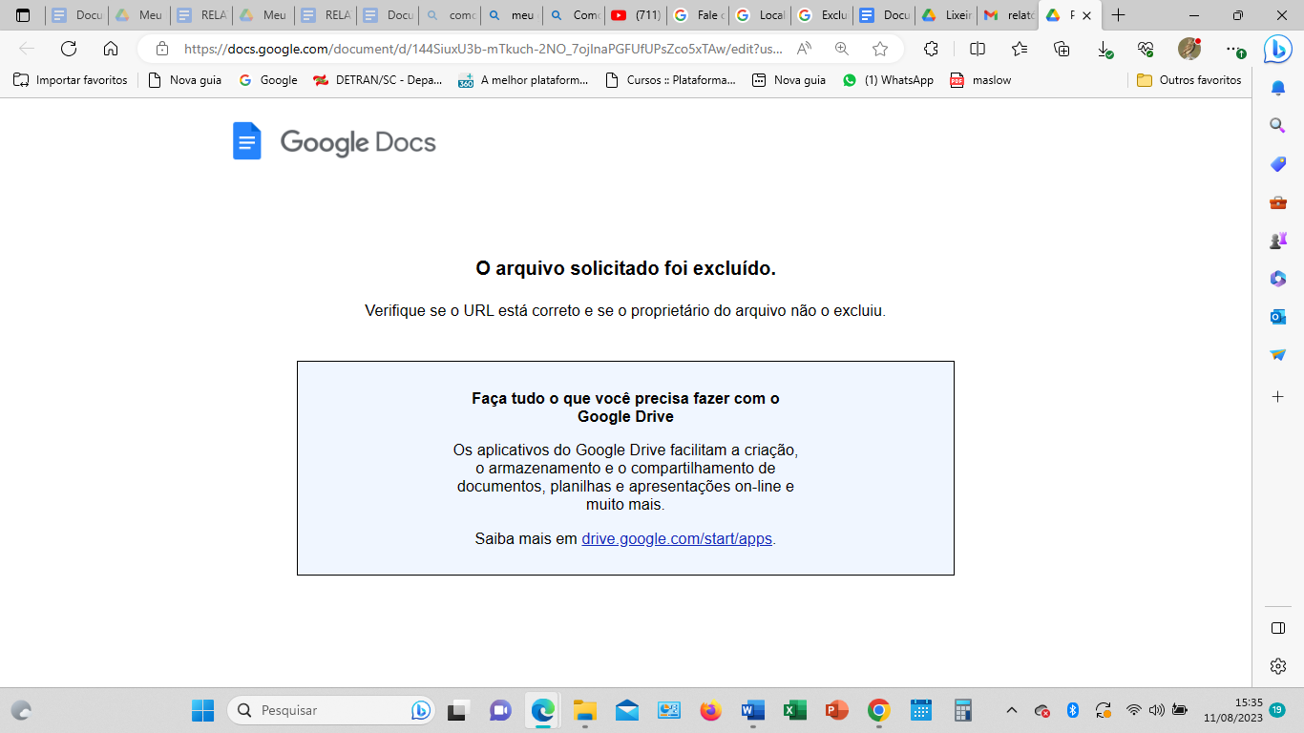Open the Windows Start menu
Image resolution: width=1304 pixels, height=733 pixels.
[x=202, y=710]
